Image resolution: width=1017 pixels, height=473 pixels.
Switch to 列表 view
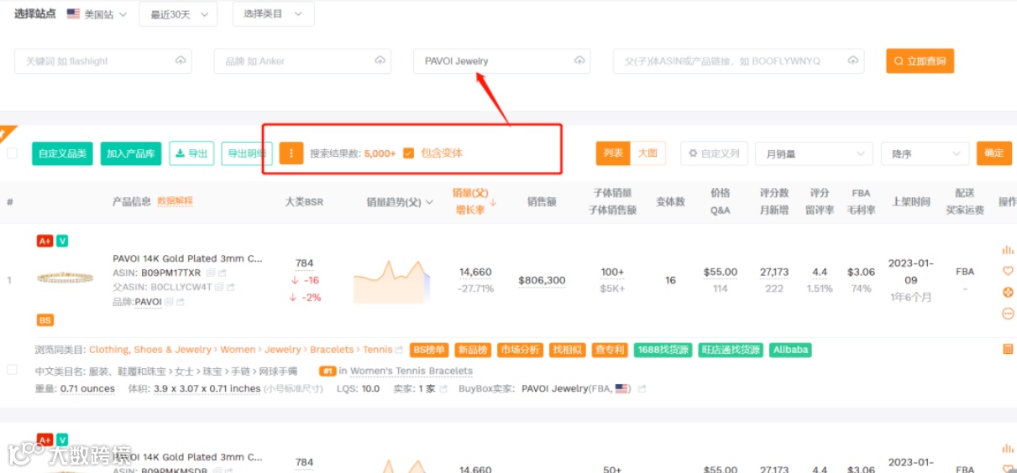613,153
